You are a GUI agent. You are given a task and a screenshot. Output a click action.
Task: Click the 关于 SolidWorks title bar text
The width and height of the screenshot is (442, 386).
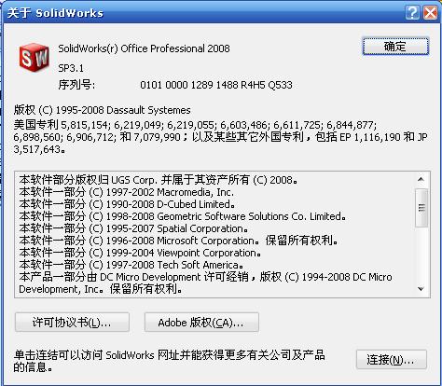click(x=55, y=13)
